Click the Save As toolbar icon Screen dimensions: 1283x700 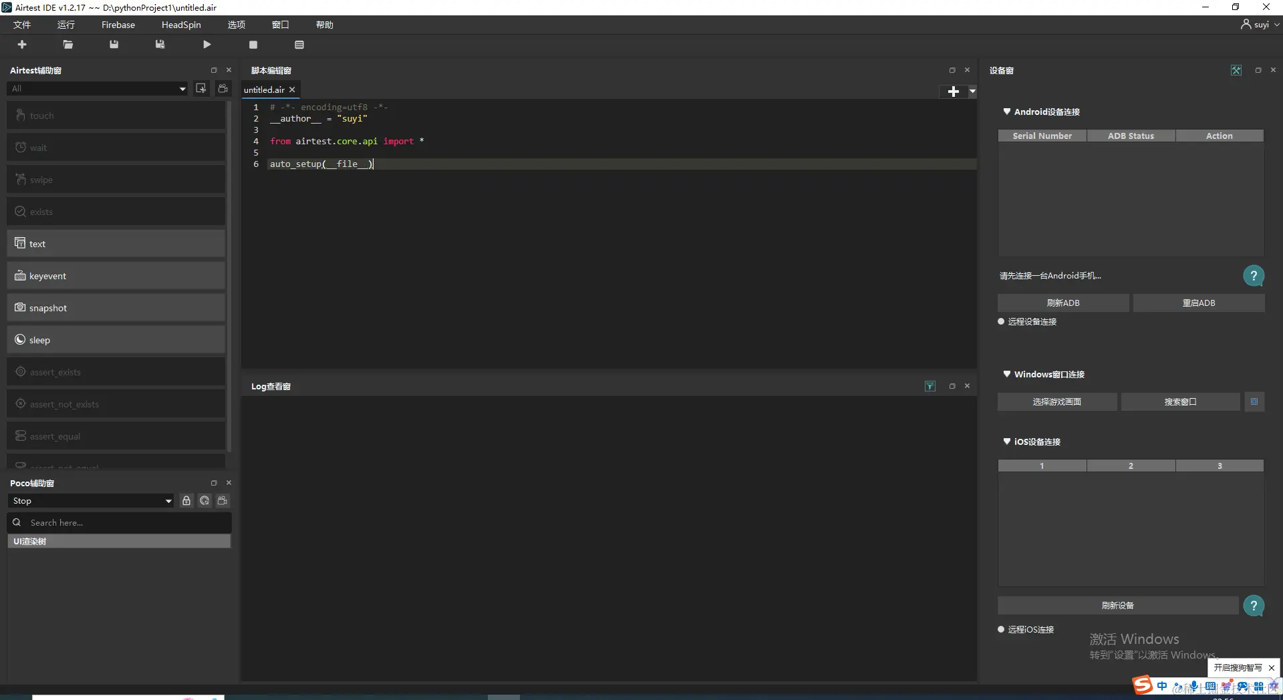point(160,44)
